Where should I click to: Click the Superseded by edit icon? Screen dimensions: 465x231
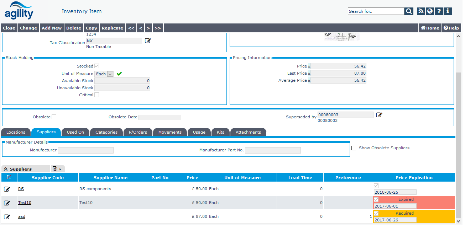(x=379, y=115)
